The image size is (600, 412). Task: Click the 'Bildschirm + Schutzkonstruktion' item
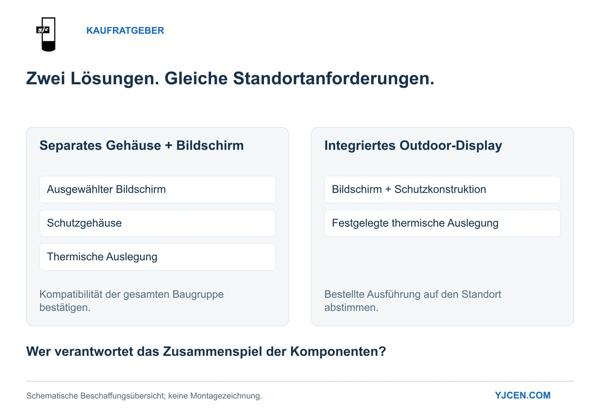point(442,190)
